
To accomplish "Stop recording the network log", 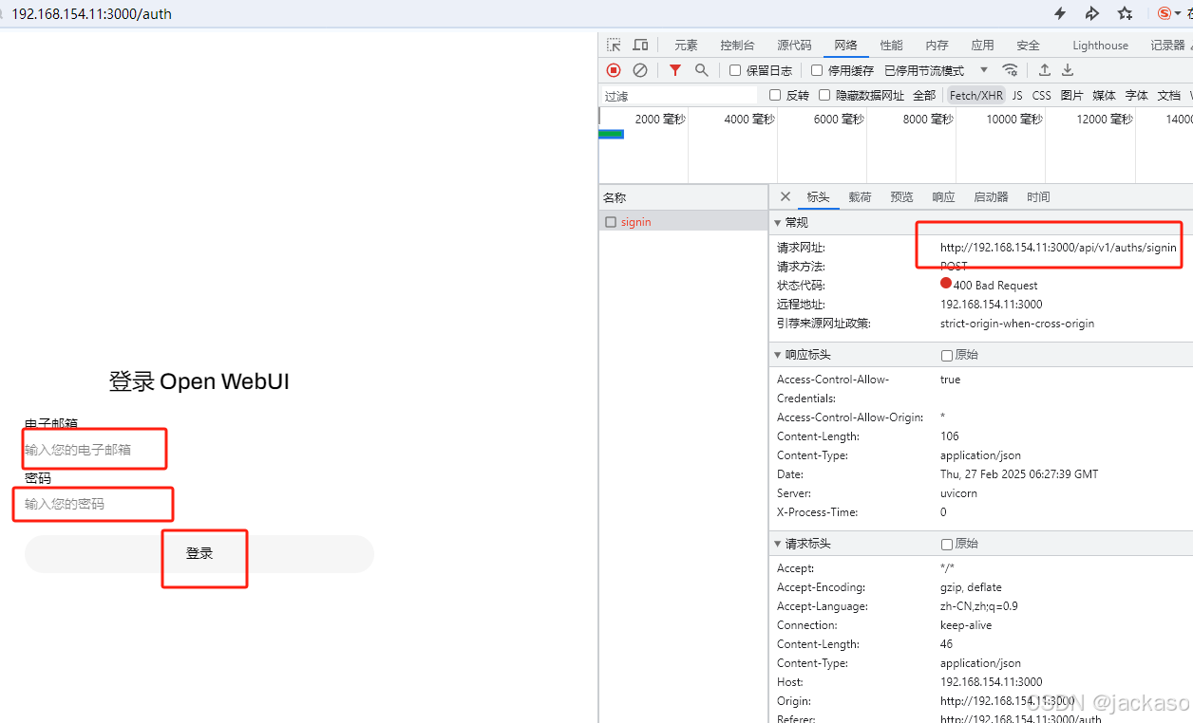I will [614, 70].
